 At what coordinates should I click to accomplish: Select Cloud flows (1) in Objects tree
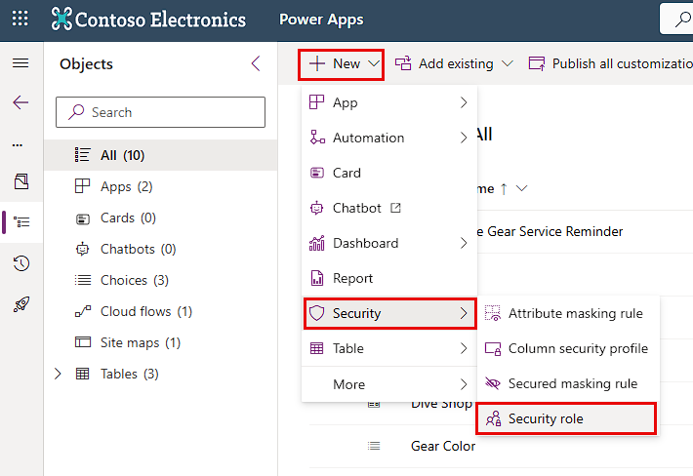pyautogui.click(x=146, y=311)
